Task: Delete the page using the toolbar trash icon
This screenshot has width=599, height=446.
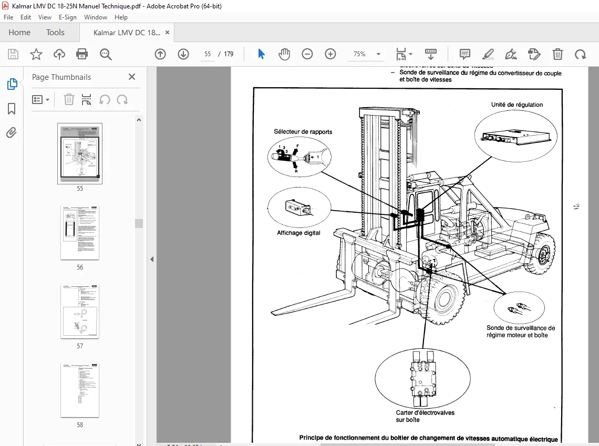Action: pyautogui.click(x=557, y=54)
